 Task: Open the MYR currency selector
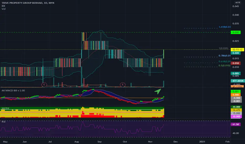238,3
